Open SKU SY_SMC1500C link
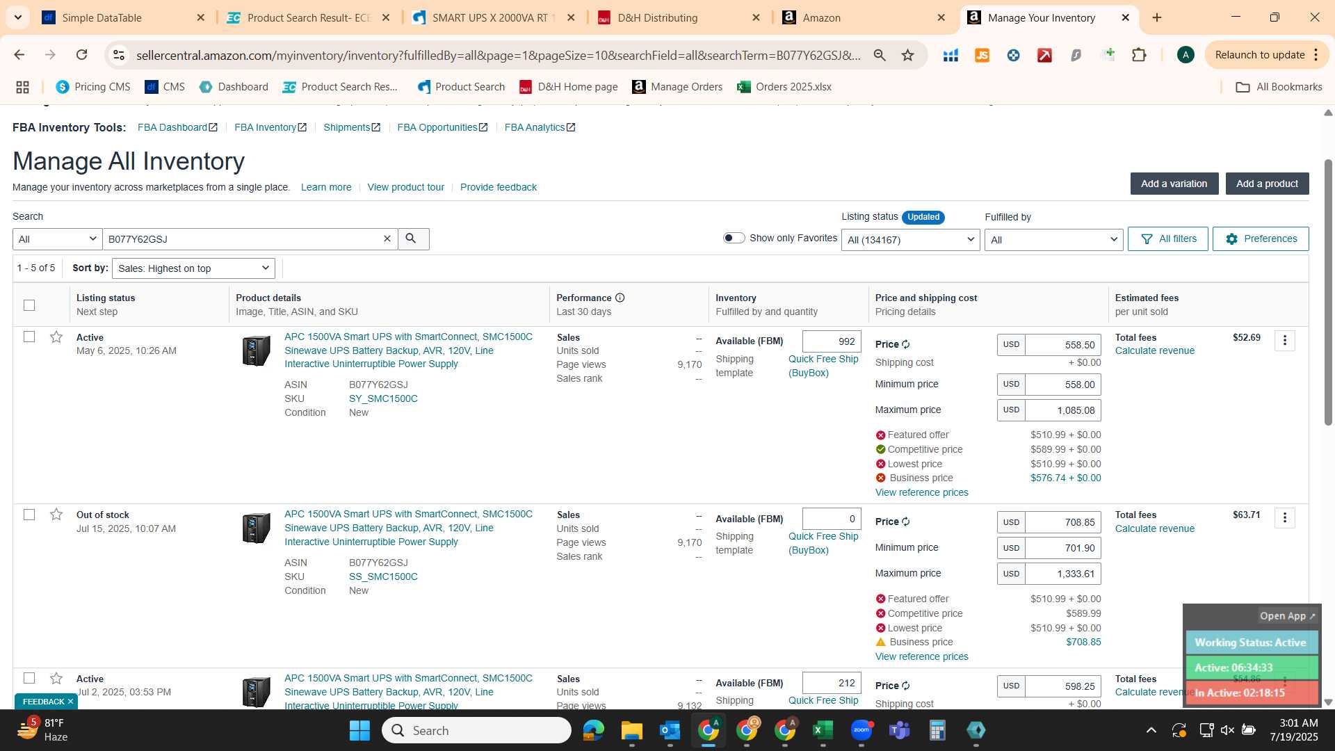1335x751 pixels. [x=383, y=398]
